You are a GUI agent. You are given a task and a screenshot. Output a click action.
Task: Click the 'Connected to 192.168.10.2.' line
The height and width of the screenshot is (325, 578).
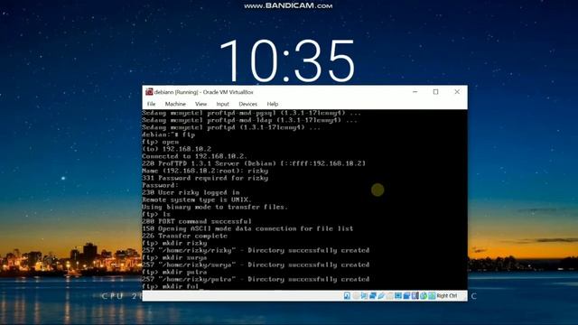point(195,156)
